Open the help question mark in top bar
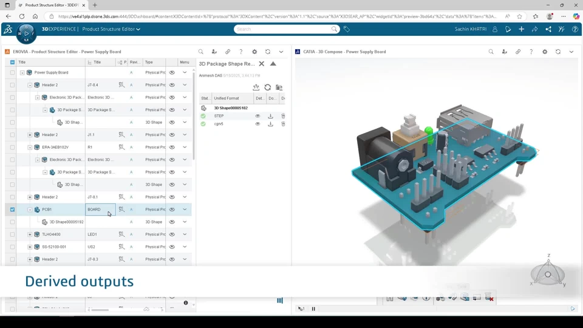 [x=575, y=29]
